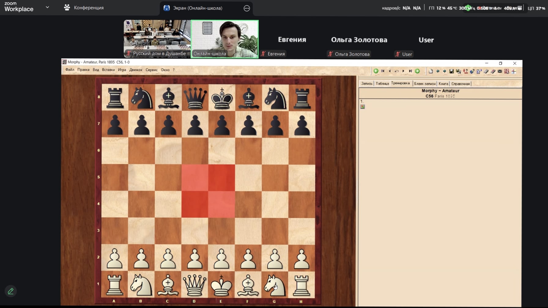The width and height of the screenshot is (548, 308).
Task: Jump to the end of the game
Action: (410, 71)
